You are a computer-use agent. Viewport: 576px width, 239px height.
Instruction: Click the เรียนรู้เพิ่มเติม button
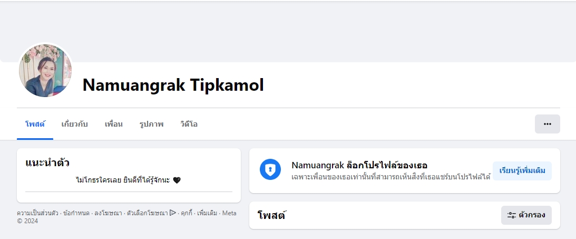(522, 171)
